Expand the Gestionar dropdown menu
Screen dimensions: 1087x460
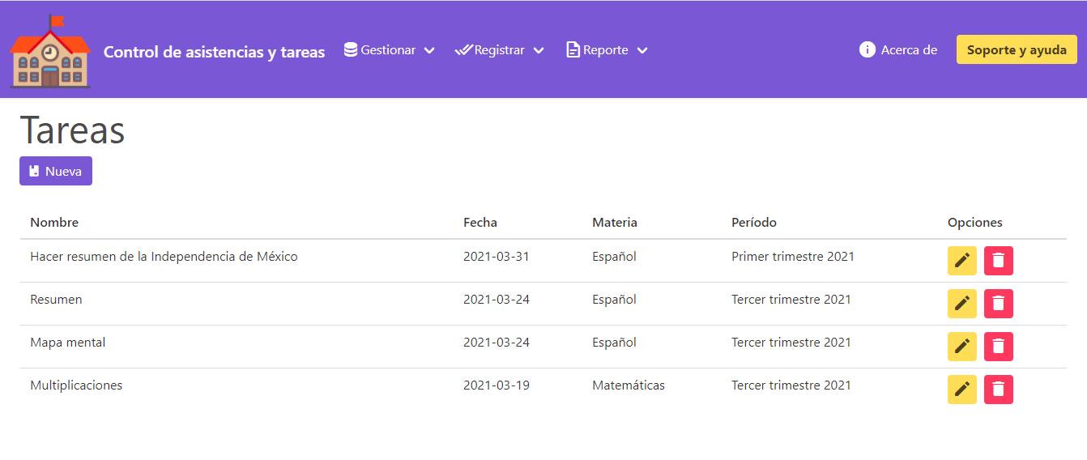click(x=390, y=50)
